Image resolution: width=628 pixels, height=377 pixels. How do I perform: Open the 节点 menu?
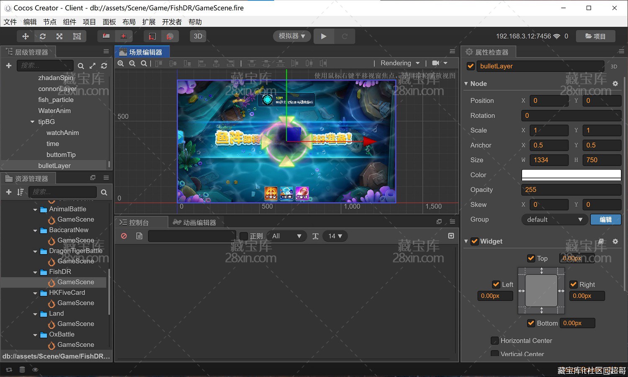click(49, 22)
